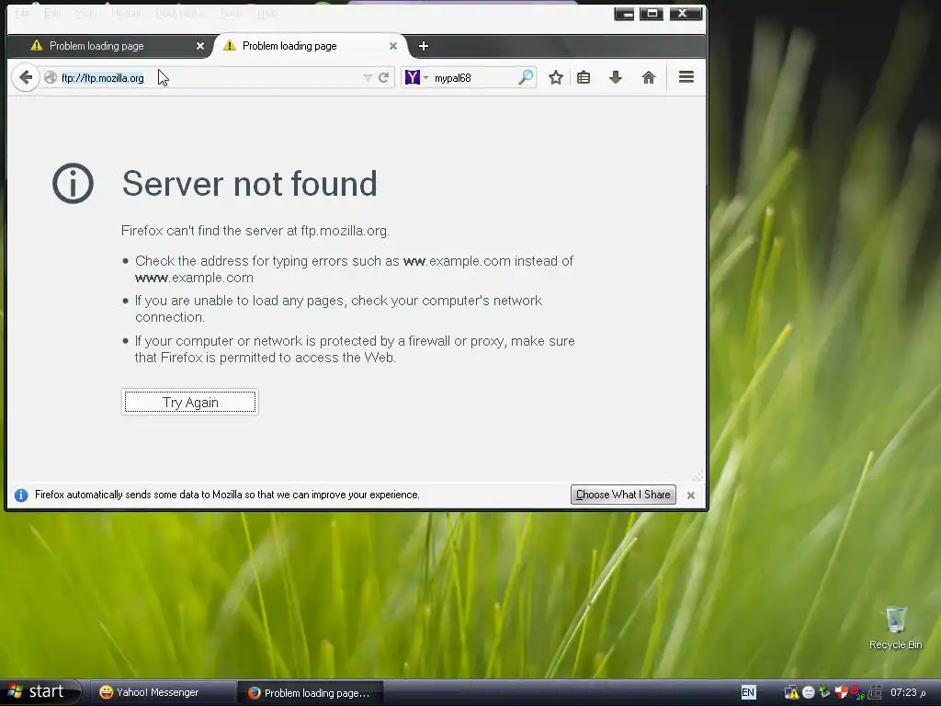Select the Recycle Bin desktop icon
The image size is (941, 706).
coord(895,627)
